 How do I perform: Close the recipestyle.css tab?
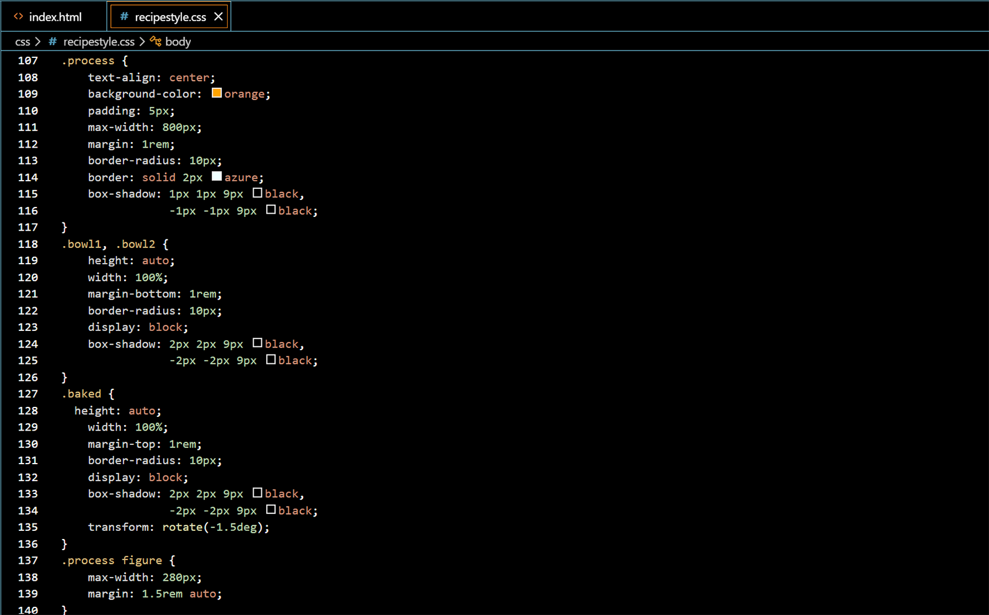pyautogui.click(x=218, y=17)
